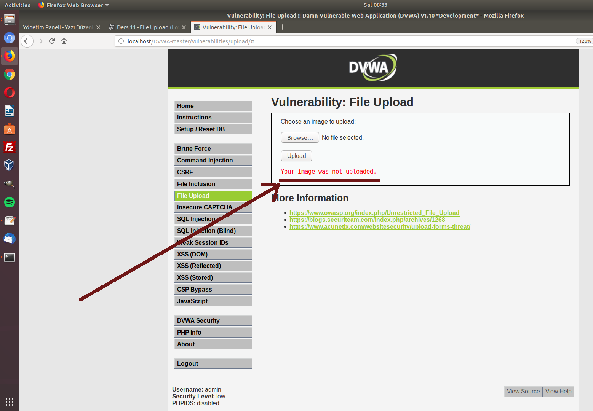
Task: Open the Firefox Web Browser app menu
Action: pyautogui.click(x=74, y=5)
